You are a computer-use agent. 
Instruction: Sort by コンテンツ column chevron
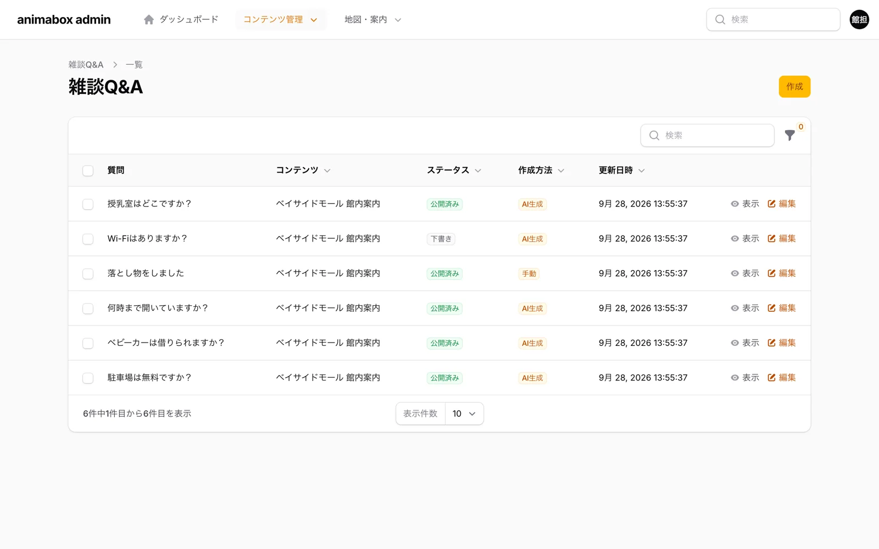327,171
